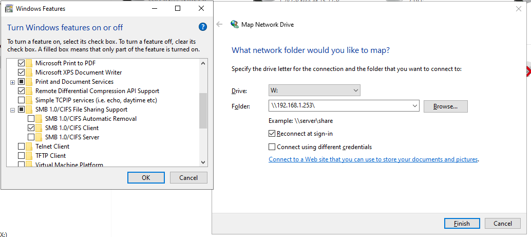Click the blue help question mark icon

point(202,27)
